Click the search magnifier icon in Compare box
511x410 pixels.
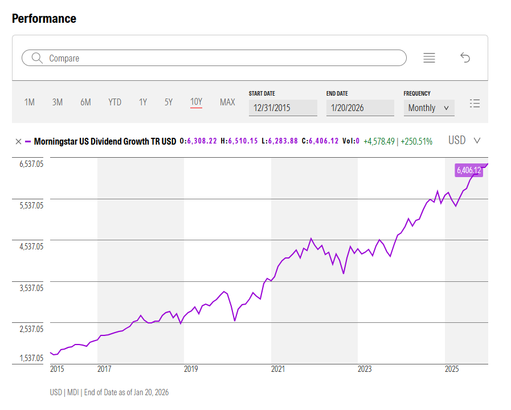pos(37,58)
